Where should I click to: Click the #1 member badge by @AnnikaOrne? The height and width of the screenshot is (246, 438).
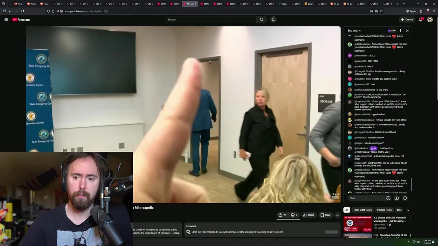[x=373, y=149]
